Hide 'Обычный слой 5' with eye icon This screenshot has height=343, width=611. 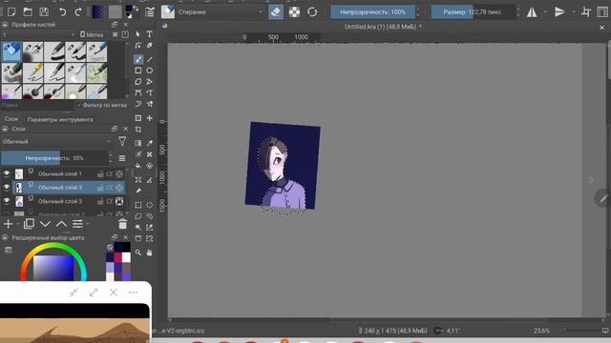7,187
